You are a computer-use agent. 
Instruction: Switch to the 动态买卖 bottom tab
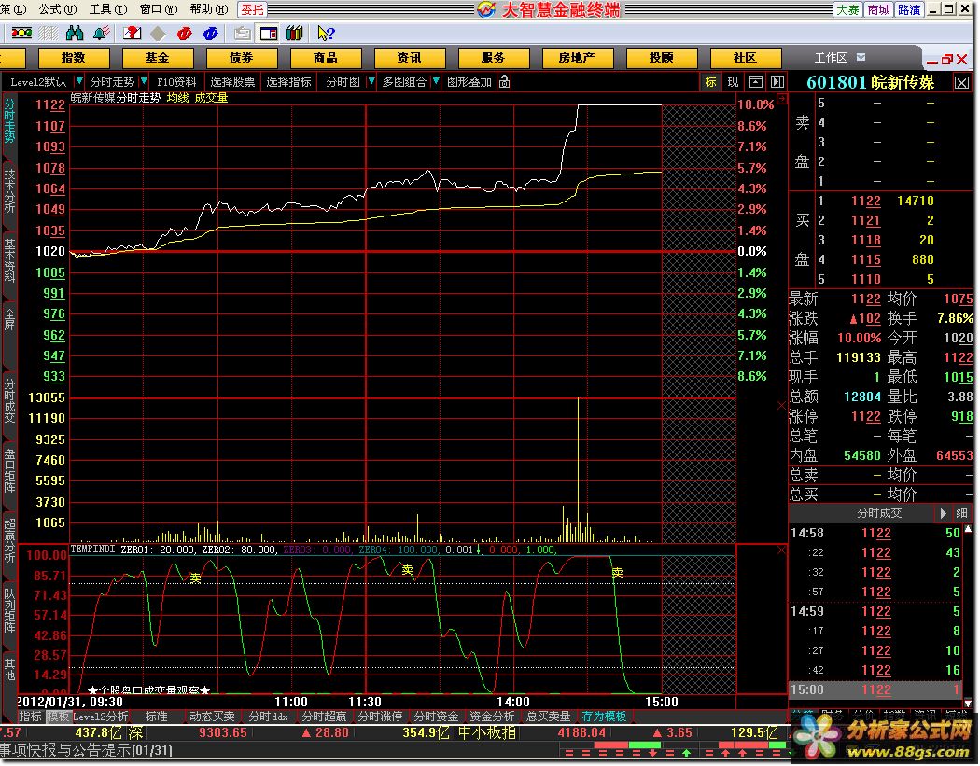pos(213,716)
